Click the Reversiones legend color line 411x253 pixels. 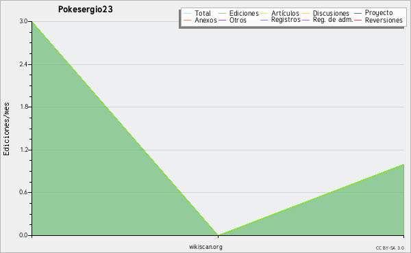tap(358, 20)
